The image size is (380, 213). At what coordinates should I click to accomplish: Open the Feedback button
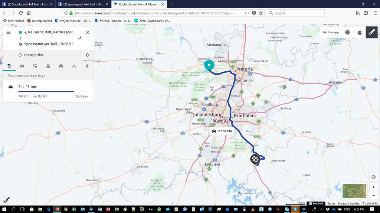316,204
